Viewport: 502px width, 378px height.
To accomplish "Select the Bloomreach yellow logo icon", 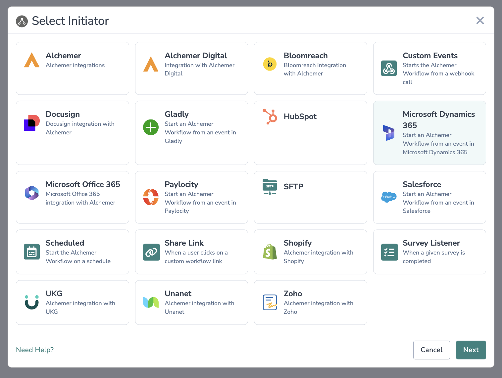I will tap(270, 64).
